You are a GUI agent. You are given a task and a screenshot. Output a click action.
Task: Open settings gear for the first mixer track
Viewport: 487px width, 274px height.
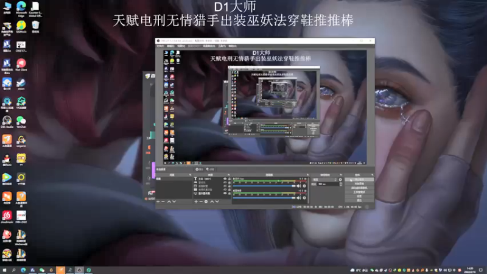(304, 186)
